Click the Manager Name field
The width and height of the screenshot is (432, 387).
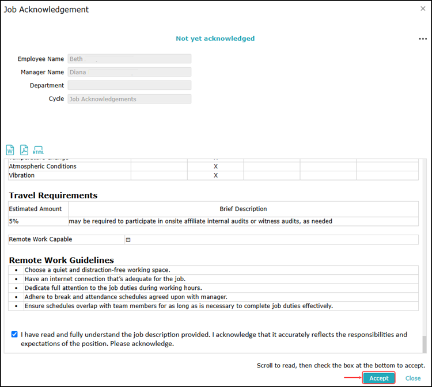coord(129,72)
